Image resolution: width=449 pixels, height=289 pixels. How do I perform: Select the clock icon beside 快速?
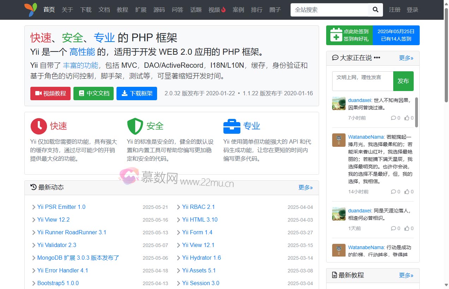pos(38,126)
